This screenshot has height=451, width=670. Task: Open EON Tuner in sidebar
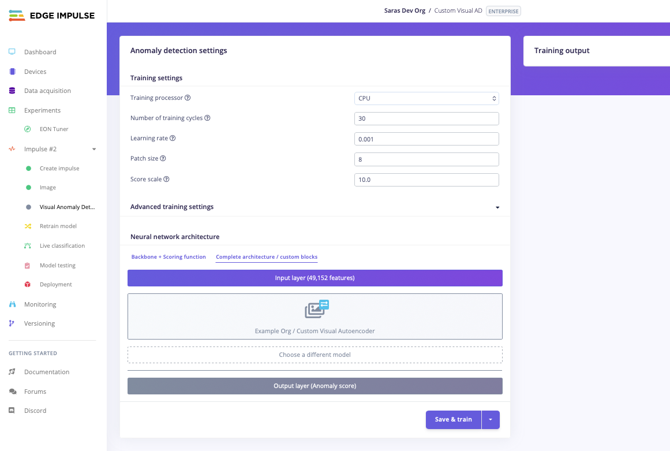(x=54, y=129)
